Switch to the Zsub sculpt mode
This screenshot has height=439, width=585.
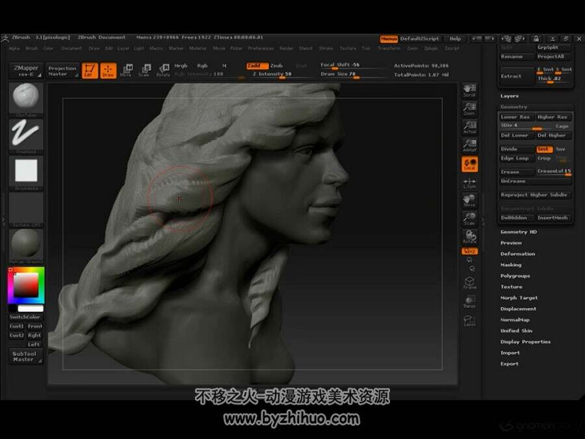click(x=276, y=66)
